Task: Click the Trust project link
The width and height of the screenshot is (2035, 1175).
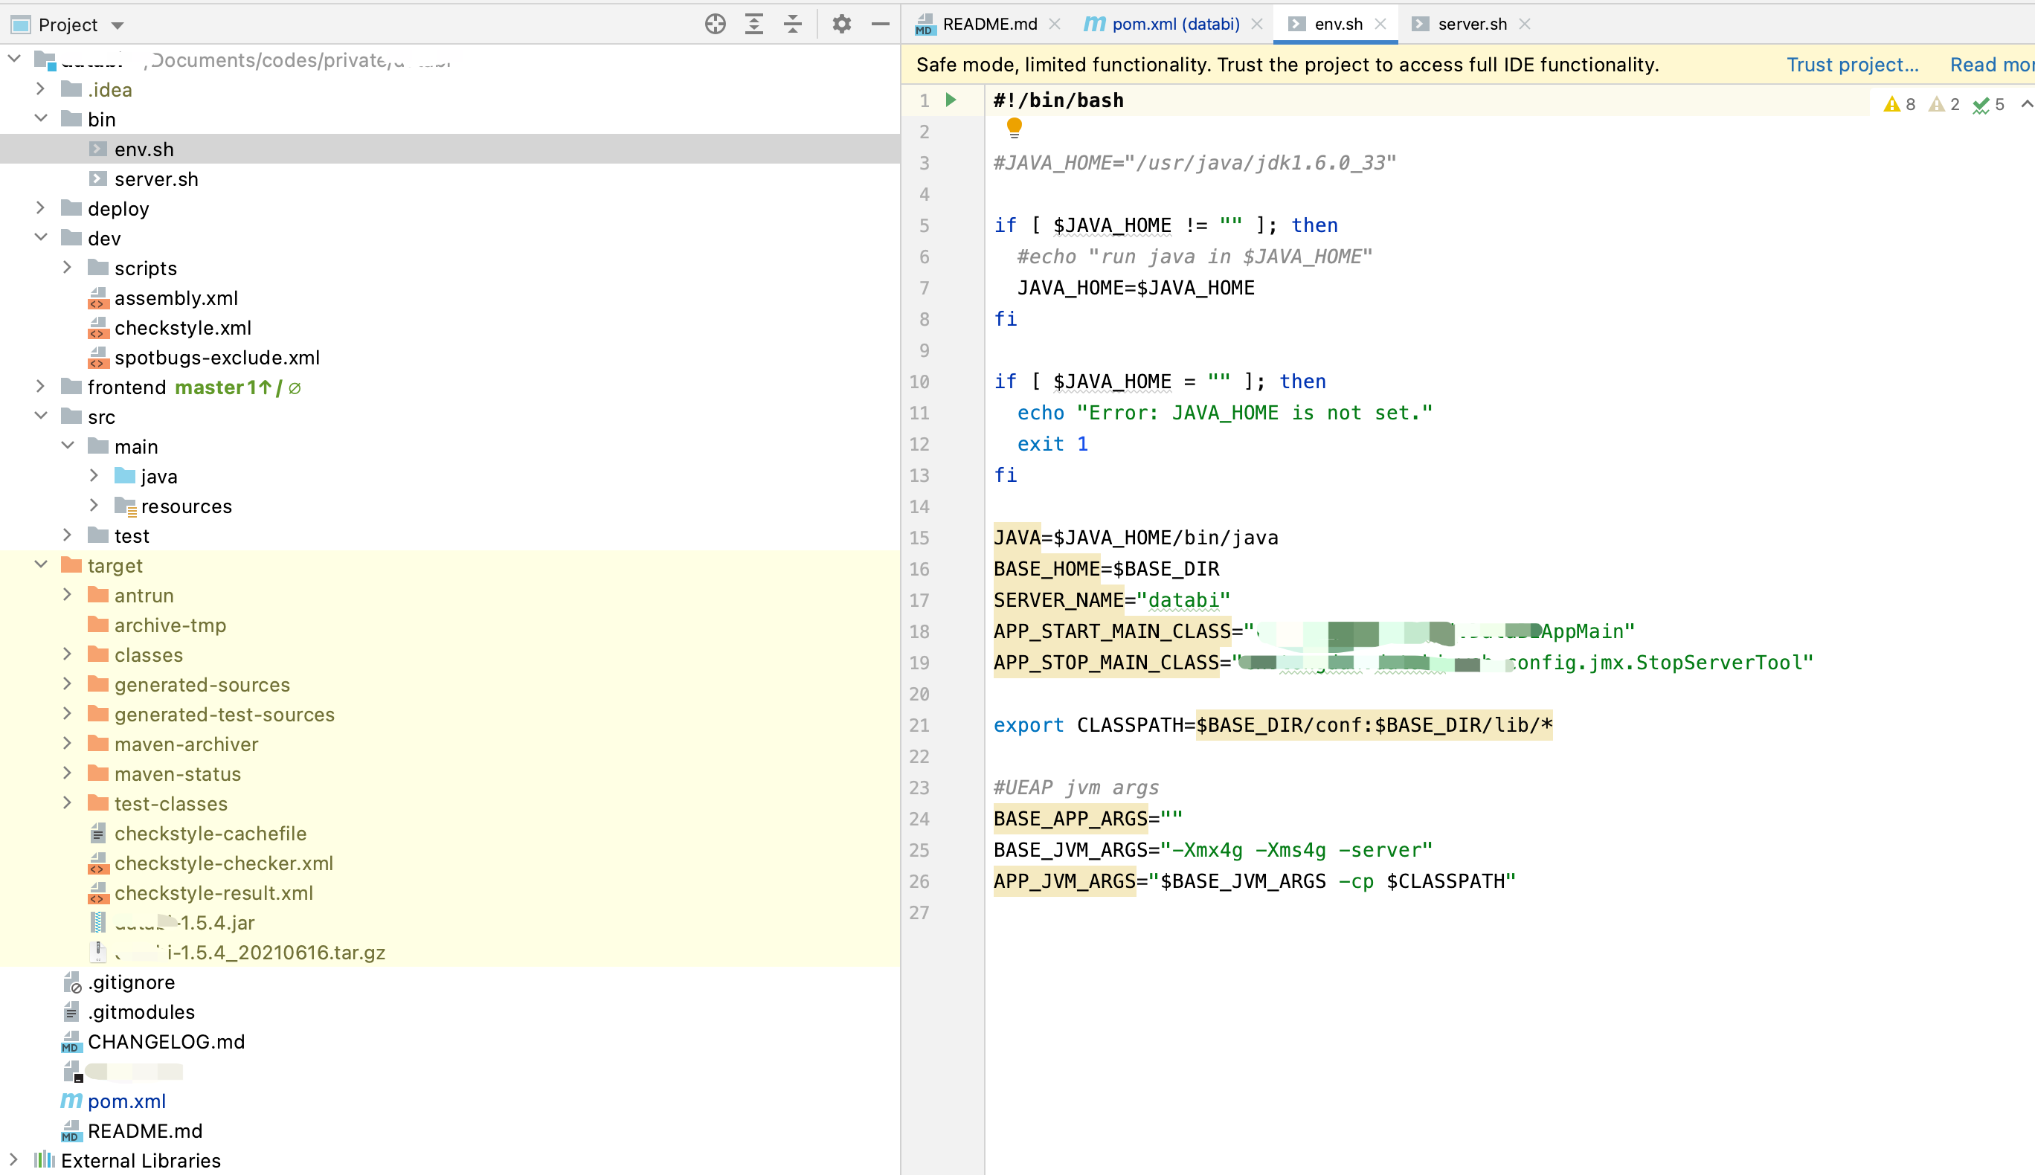Action: (x=1853, y=65)
